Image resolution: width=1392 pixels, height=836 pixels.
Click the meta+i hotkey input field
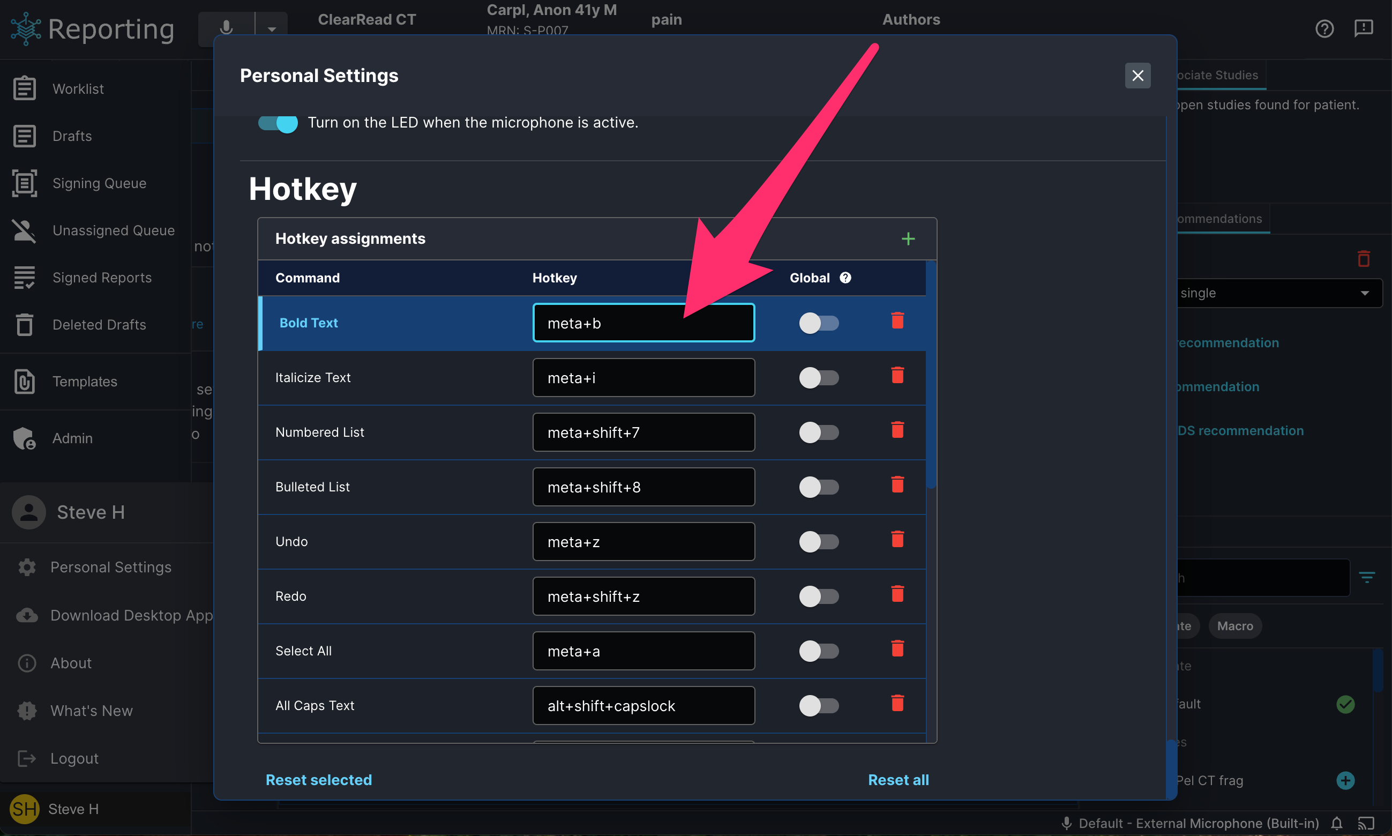tap(643, 377)
